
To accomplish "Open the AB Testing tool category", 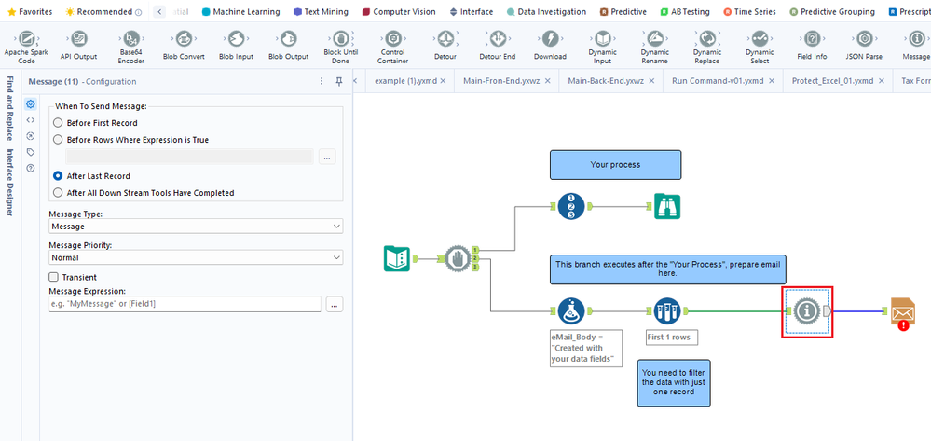I will click(x=685, y=12).
